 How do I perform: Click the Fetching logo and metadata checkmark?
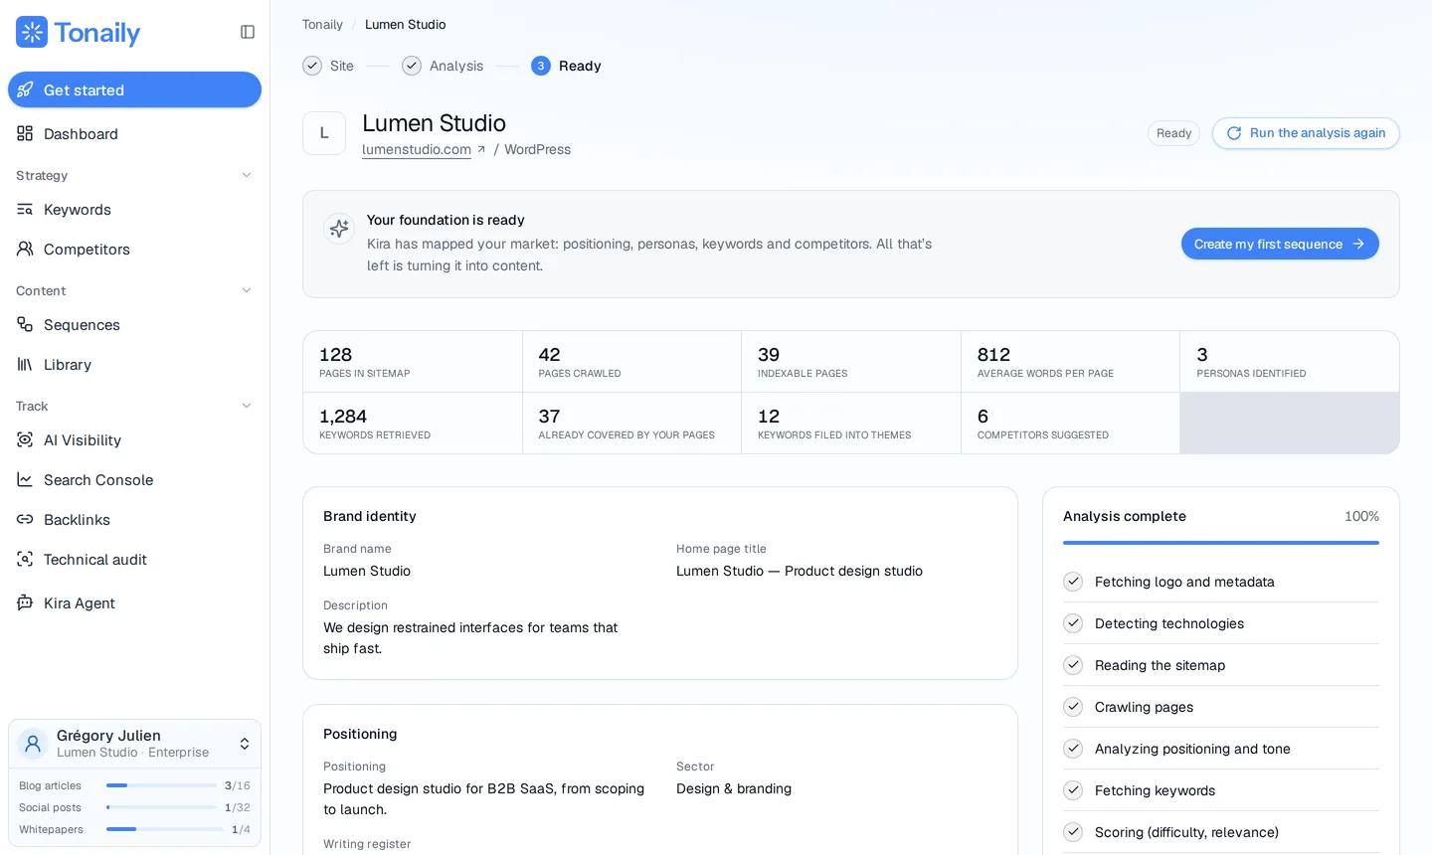pyautogui.click(x=1073, y=582)
